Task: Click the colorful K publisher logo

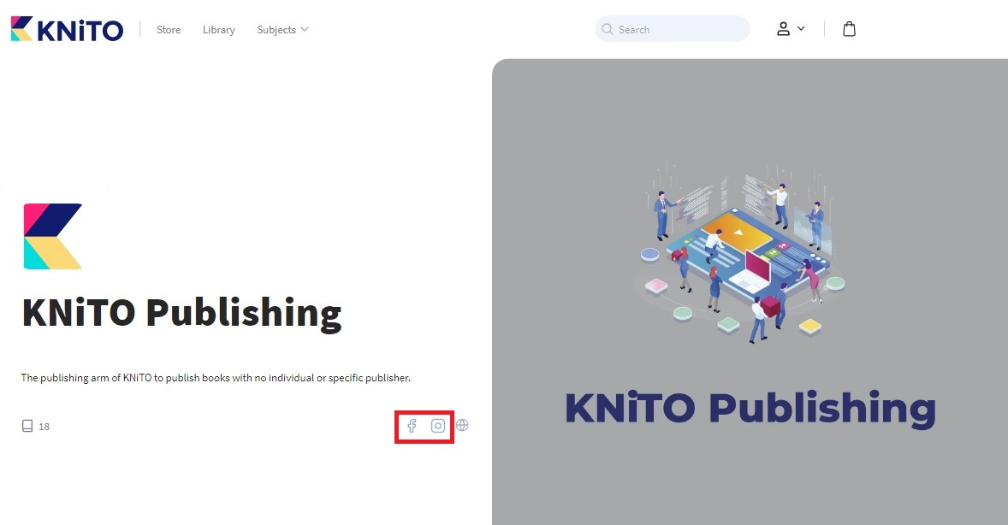Action: coord(53,236)
